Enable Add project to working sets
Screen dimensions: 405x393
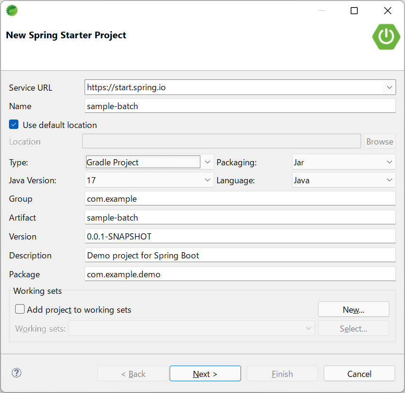point(20,309)
